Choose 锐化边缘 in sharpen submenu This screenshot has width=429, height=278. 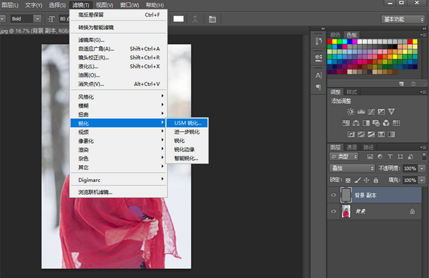(187, 149)
